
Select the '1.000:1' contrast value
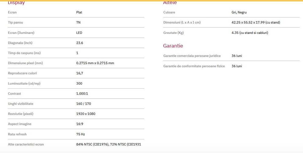tap(82, 93)
